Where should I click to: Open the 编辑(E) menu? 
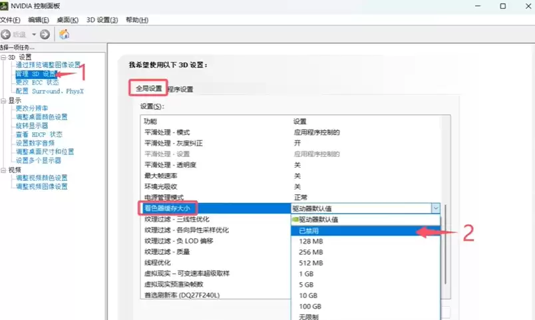click(x=39, y=20)
